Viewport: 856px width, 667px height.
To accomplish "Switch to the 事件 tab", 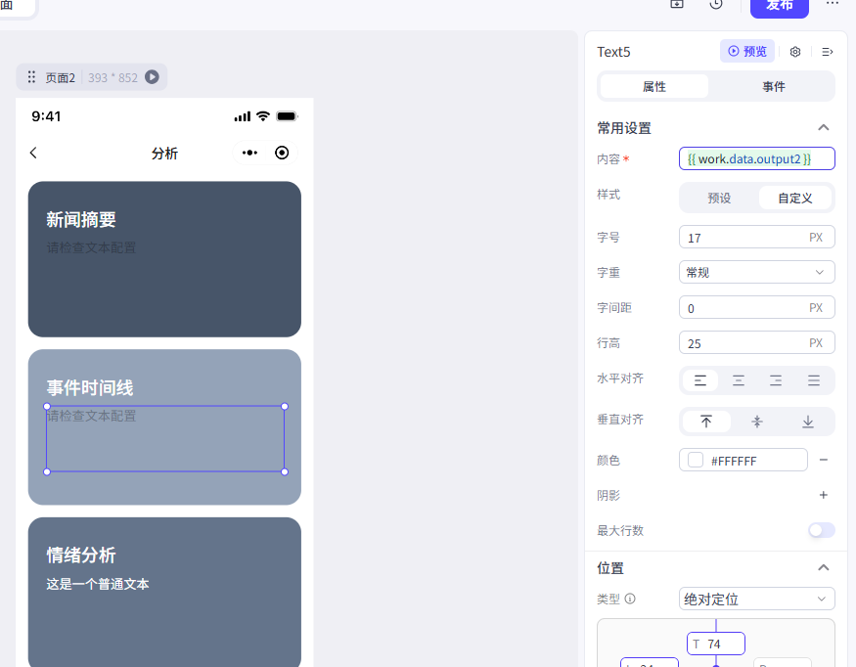I will click(773, 86).
